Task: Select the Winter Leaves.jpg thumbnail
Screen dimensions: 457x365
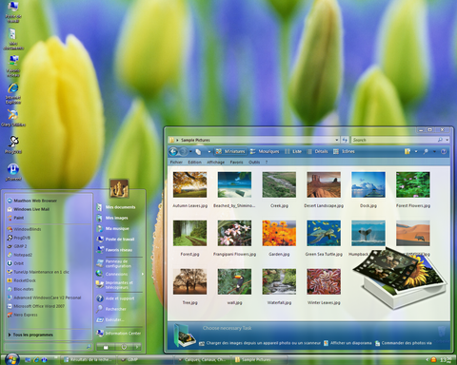Action: coord(324,281)
